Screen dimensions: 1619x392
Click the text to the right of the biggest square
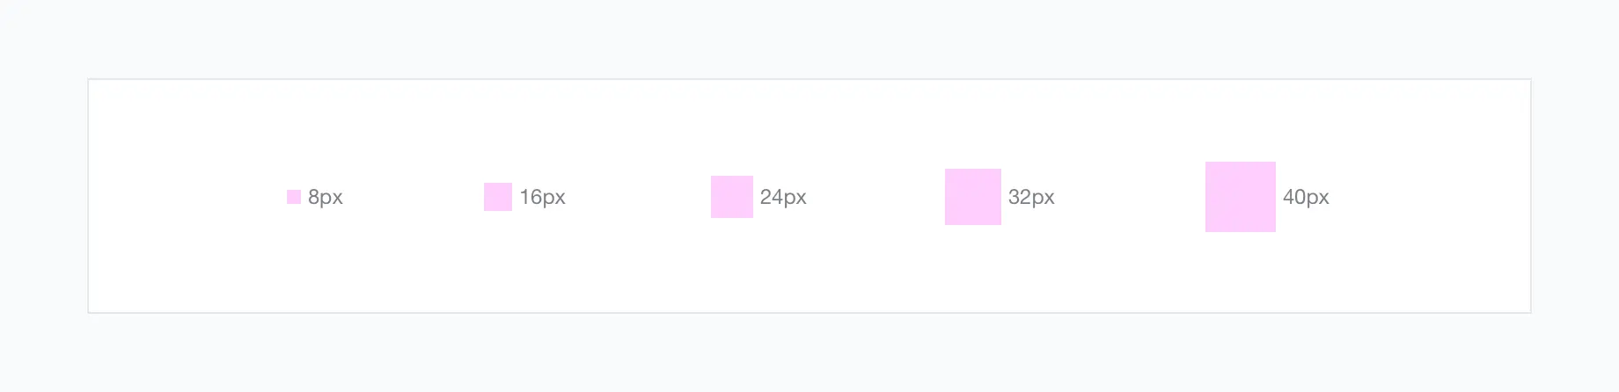coord(1306,197)
